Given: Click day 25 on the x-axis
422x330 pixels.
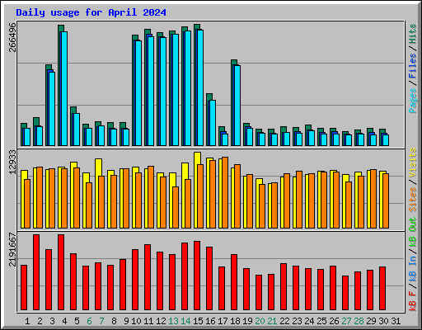Looking at the screenshot, I should click(x=321, y=321).
